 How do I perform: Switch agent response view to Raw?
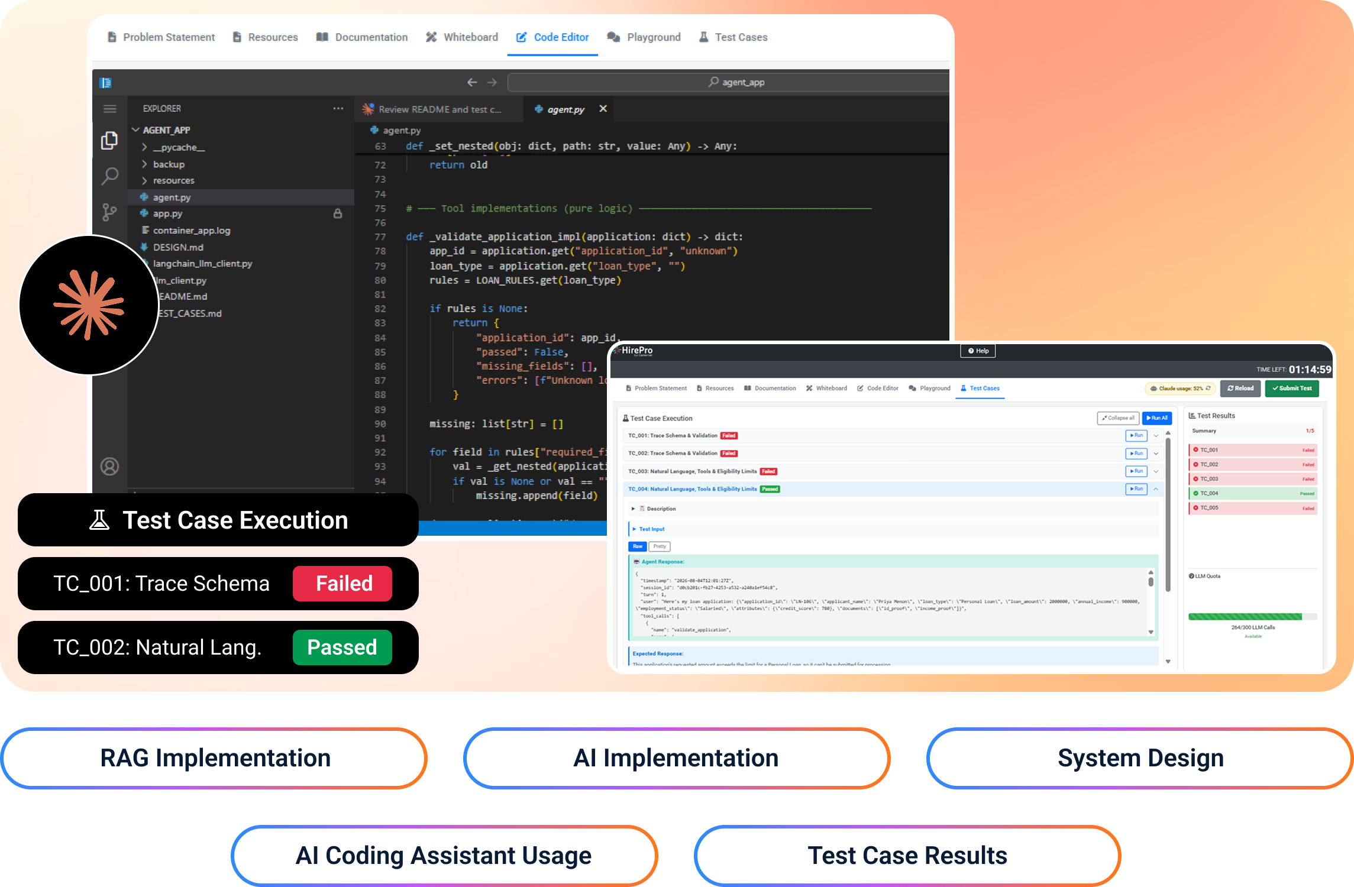click(637, 546)
